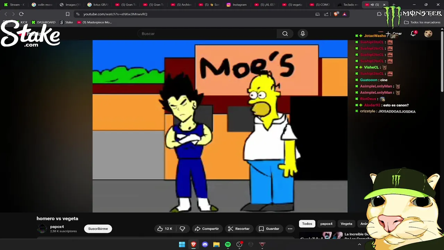
Task: Open a new browser tab
Action: click(394, 5)
